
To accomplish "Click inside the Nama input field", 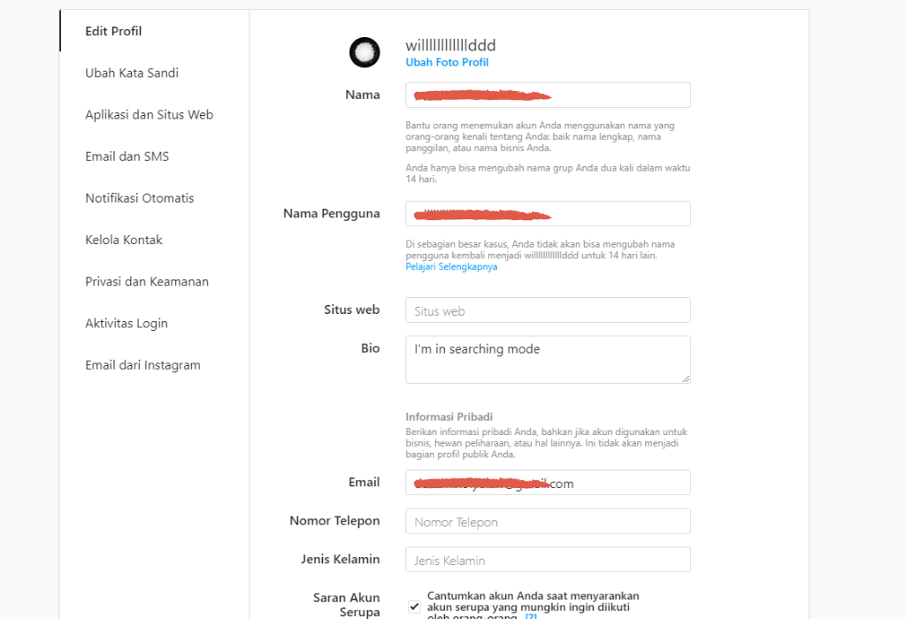I will point(547,95).
